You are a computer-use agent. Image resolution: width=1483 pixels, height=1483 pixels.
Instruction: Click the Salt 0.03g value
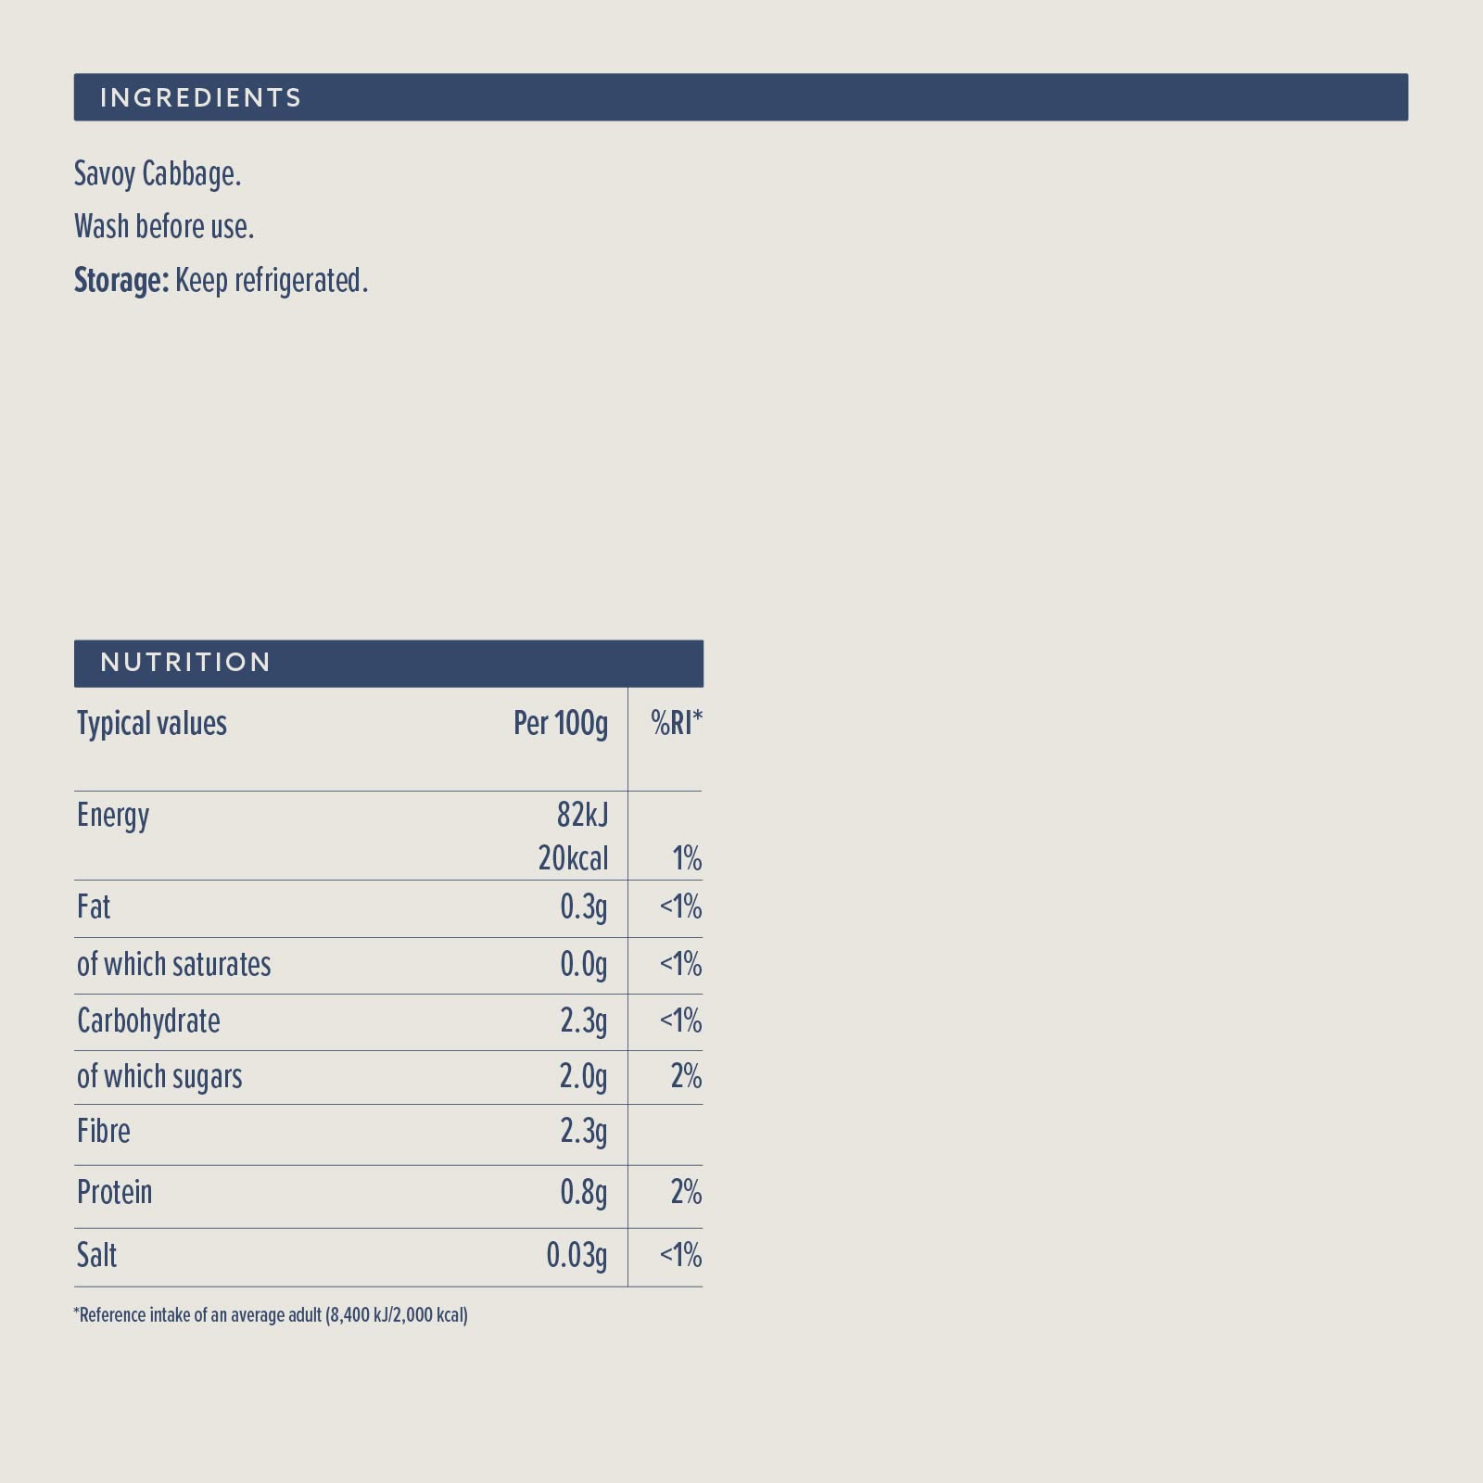[577, 1256]
